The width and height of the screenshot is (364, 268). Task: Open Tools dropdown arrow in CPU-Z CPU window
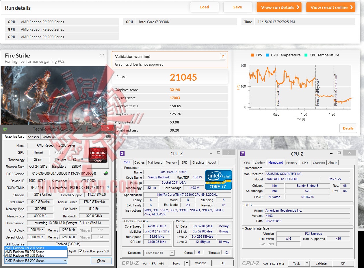point(187,263)
